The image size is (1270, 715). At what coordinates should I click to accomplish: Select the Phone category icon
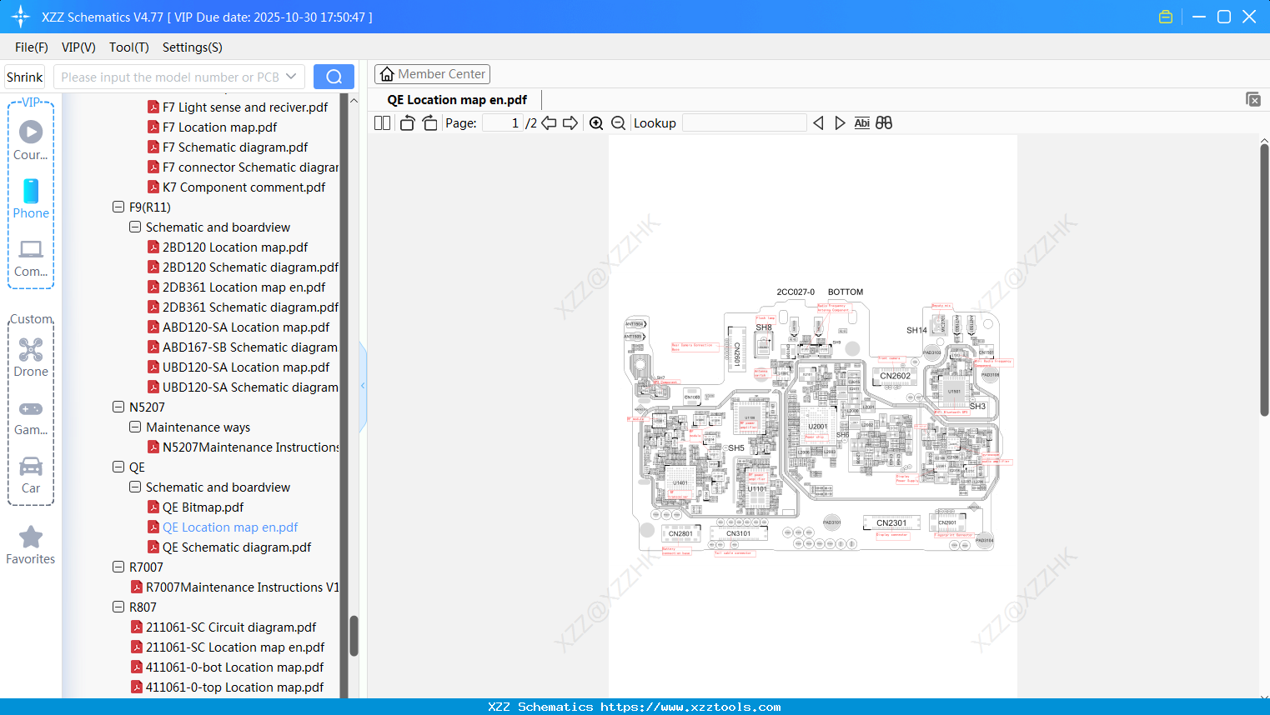coord(31,199)
